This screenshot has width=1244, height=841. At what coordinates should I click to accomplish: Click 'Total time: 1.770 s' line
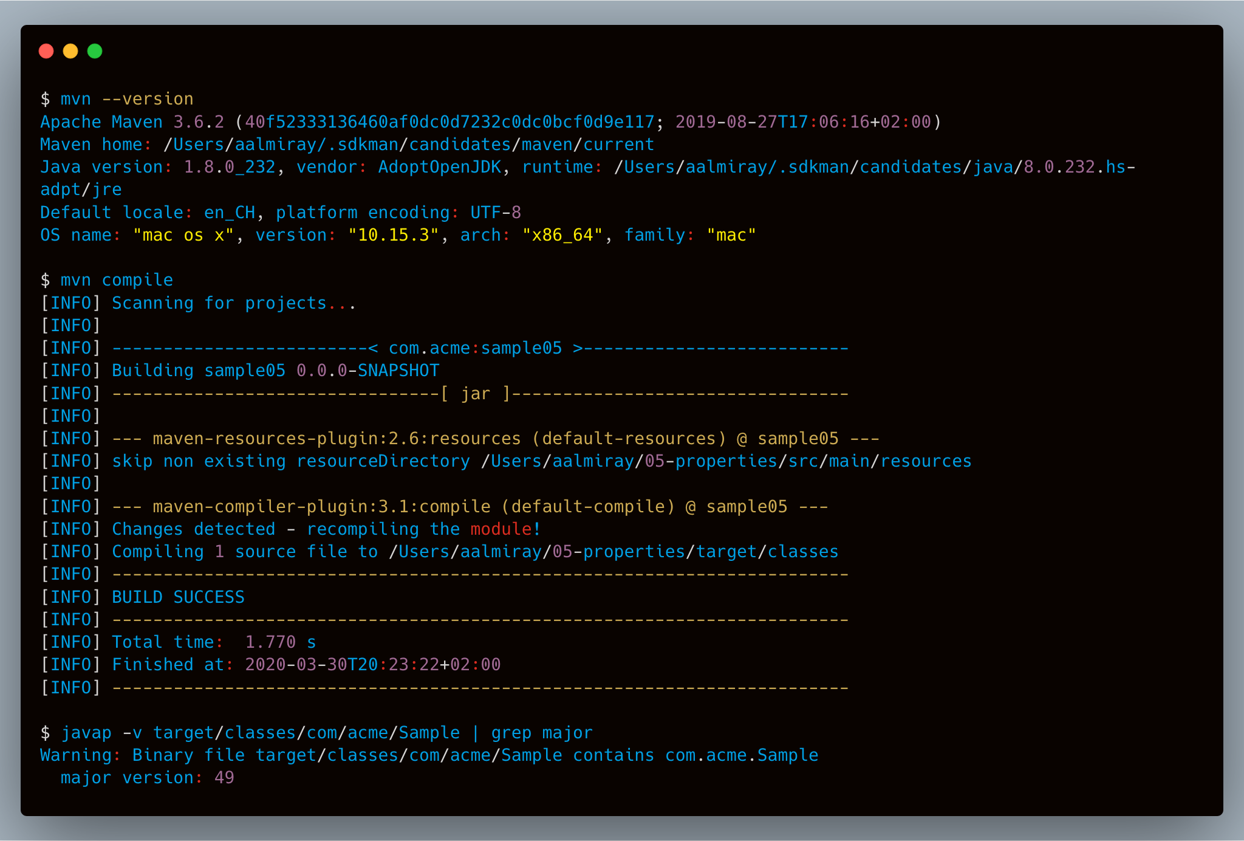[x=213, y=642]
